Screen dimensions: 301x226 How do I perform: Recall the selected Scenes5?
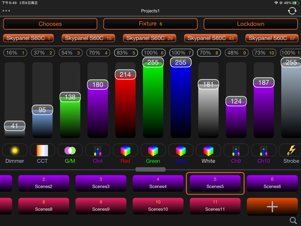(215, 183)
